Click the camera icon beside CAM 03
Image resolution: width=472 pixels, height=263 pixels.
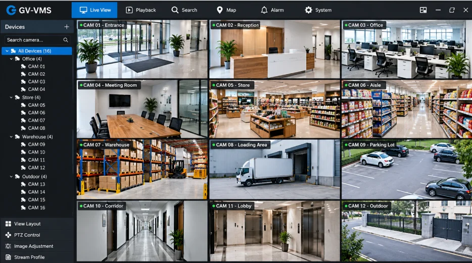tap(23, 81)
